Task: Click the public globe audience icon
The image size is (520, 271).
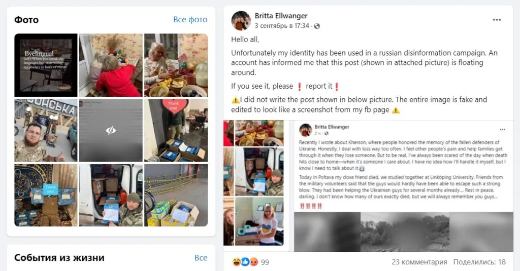Action: pyautogui.click(x=317, y=26)
